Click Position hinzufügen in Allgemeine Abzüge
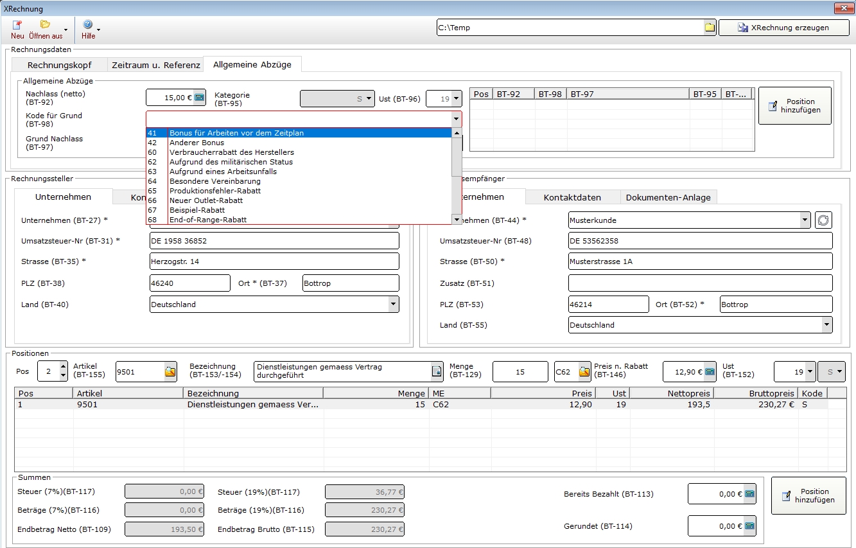 tap(794, 106)
